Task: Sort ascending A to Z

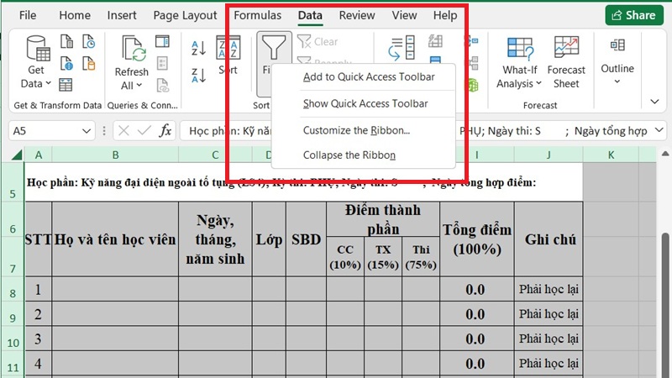Action: (x=199, y=48)
